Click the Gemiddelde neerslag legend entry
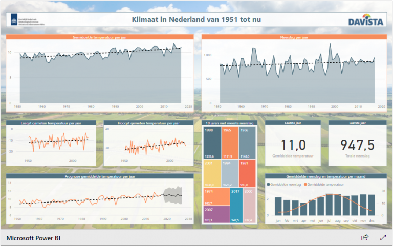393x247 pixels. coord(284,185)
